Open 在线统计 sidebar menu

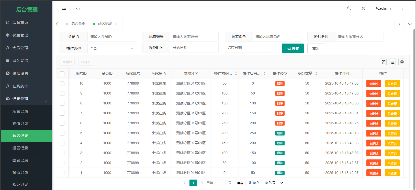(26, 86)
